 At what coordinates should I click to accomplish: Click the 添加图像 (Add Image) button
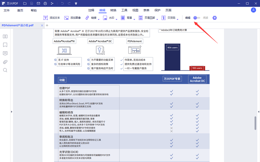point(72,18)
